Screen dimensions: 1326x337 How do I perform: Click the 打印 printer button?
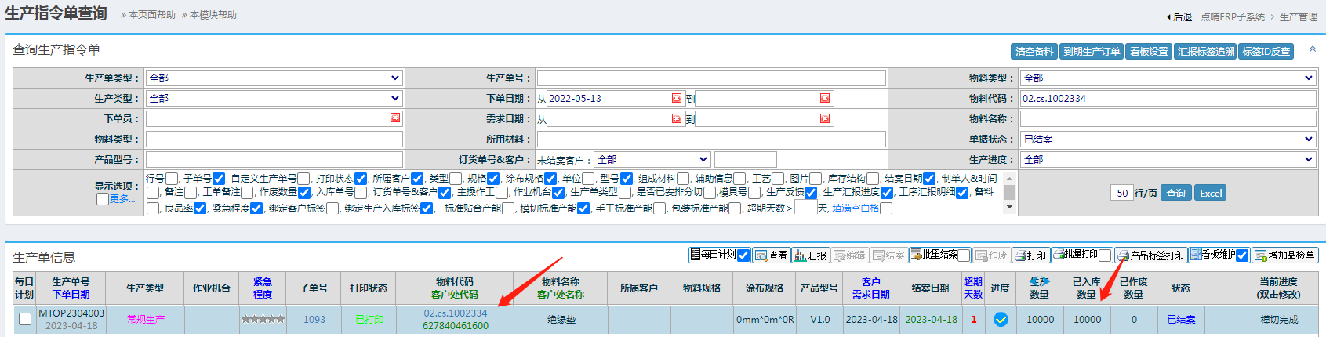click(1030, 255)
